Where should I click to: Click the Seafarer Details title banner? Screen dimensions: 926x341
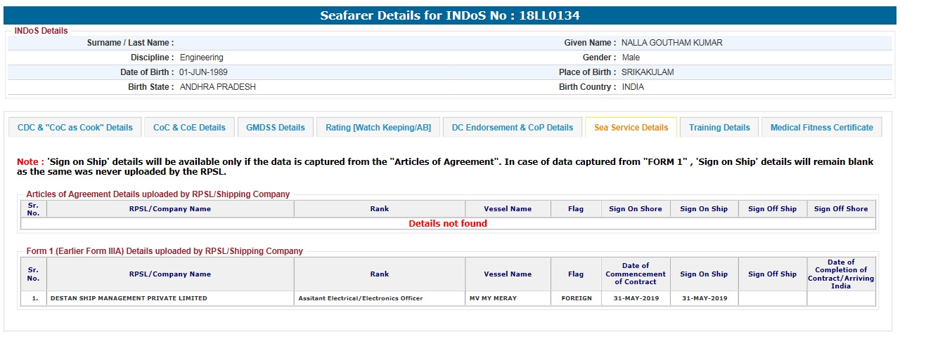point(450,15)
